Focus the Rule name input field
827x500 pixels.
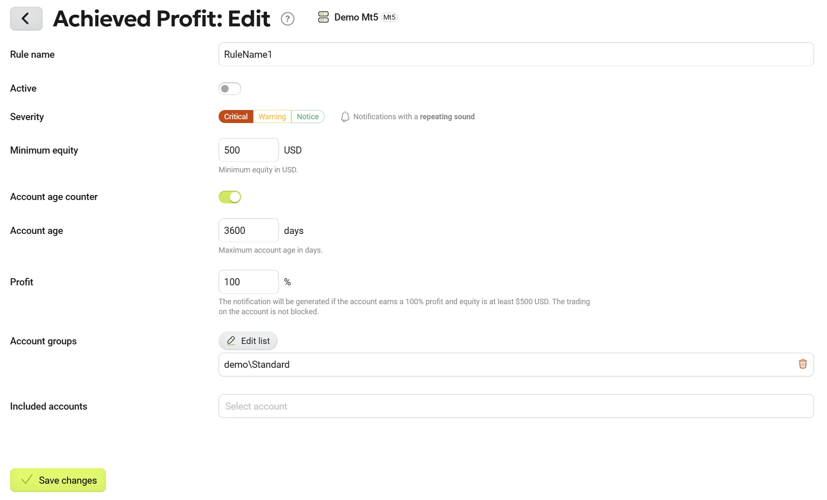516,54
